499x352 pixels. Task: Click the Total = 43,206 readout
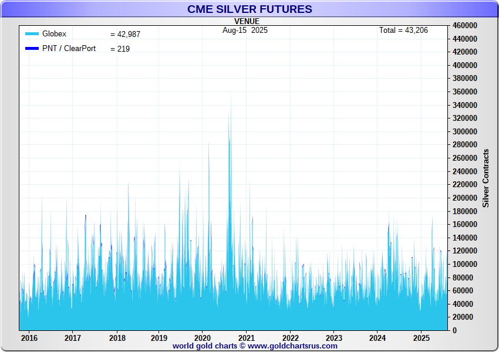403,30
